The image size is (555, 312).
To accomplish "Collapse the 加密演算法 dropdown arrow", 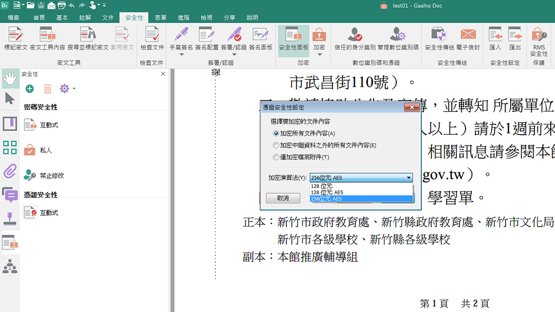I will click(409, 178).
